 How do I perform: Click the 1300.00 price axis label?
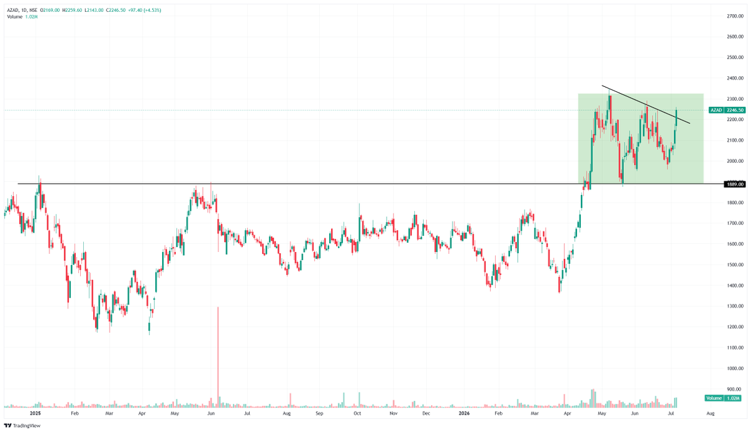(735, 306)
